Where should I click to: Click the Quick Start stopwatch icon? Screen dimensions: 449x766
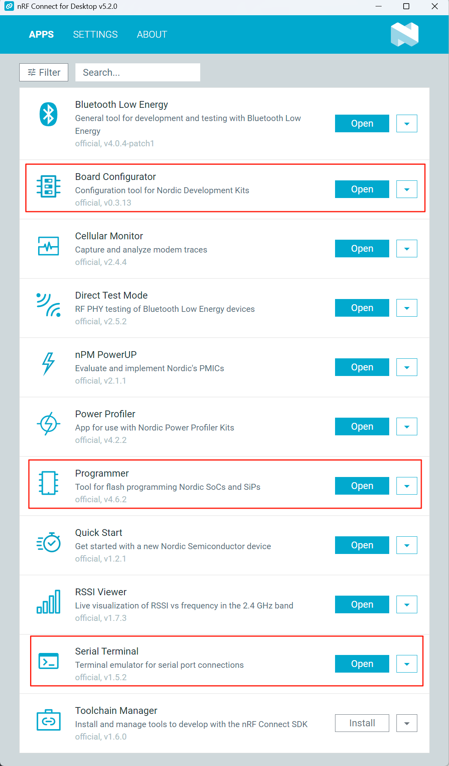49,542
